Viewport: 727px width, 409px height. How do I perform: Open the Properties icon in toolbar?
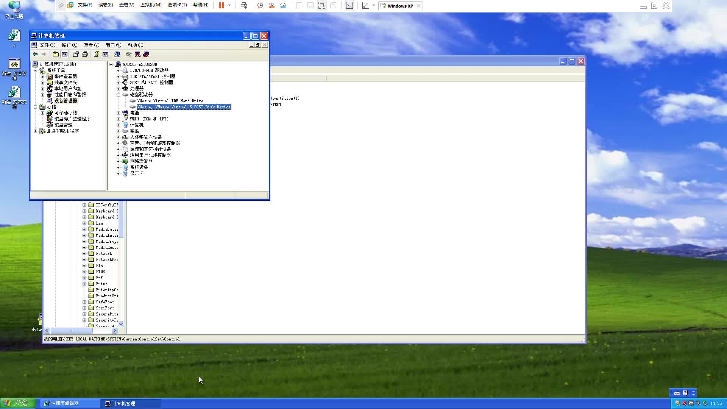coord(76,54)
